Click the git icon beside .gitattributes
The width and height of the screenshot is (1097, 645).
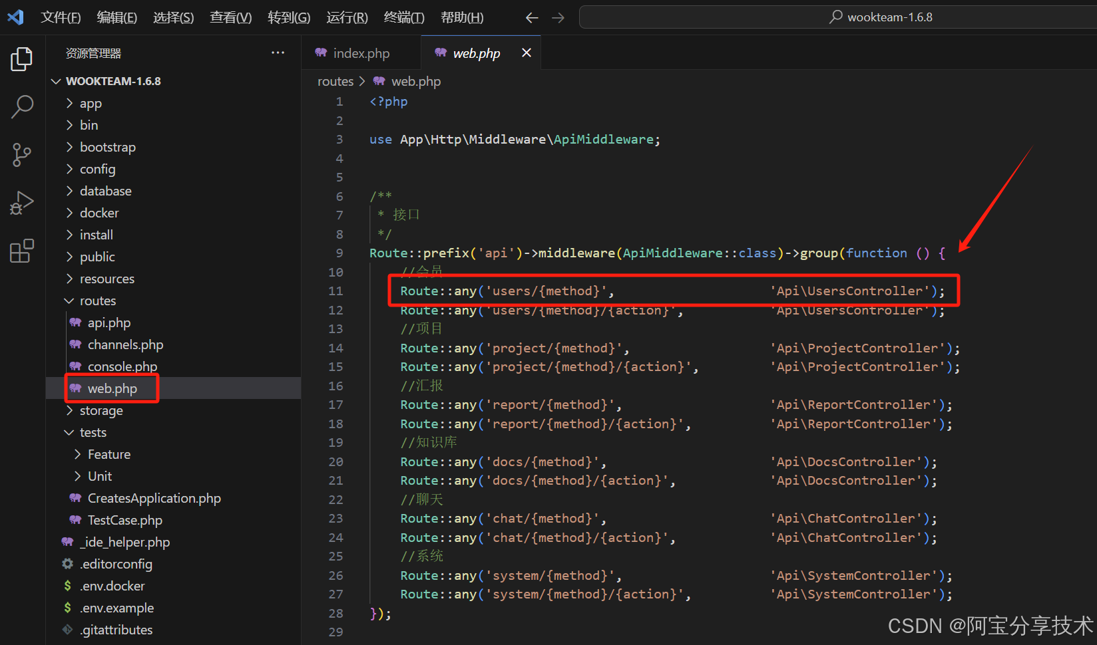pos(67,630)
